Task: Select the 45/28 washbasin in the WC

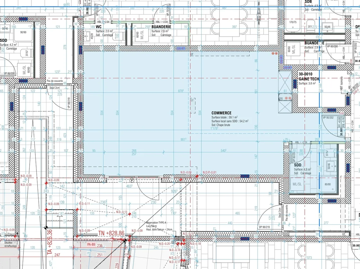Action: point(87,36)
